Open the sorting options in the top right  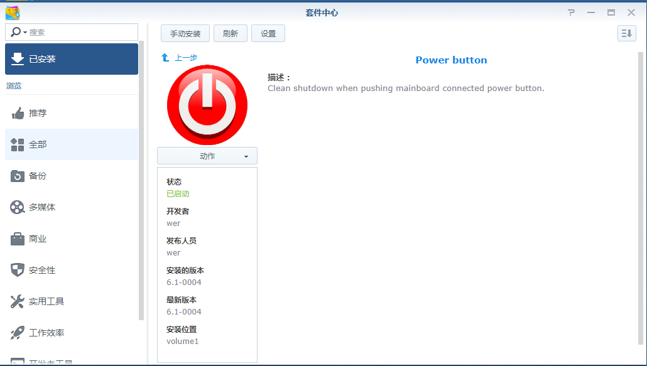(626, 33)
